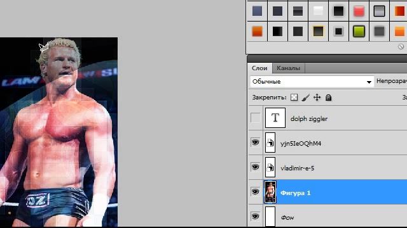Lock position move icon
The height and width of the screenshot is (228, 407).
pyautogui.click(x=317, y=98)
